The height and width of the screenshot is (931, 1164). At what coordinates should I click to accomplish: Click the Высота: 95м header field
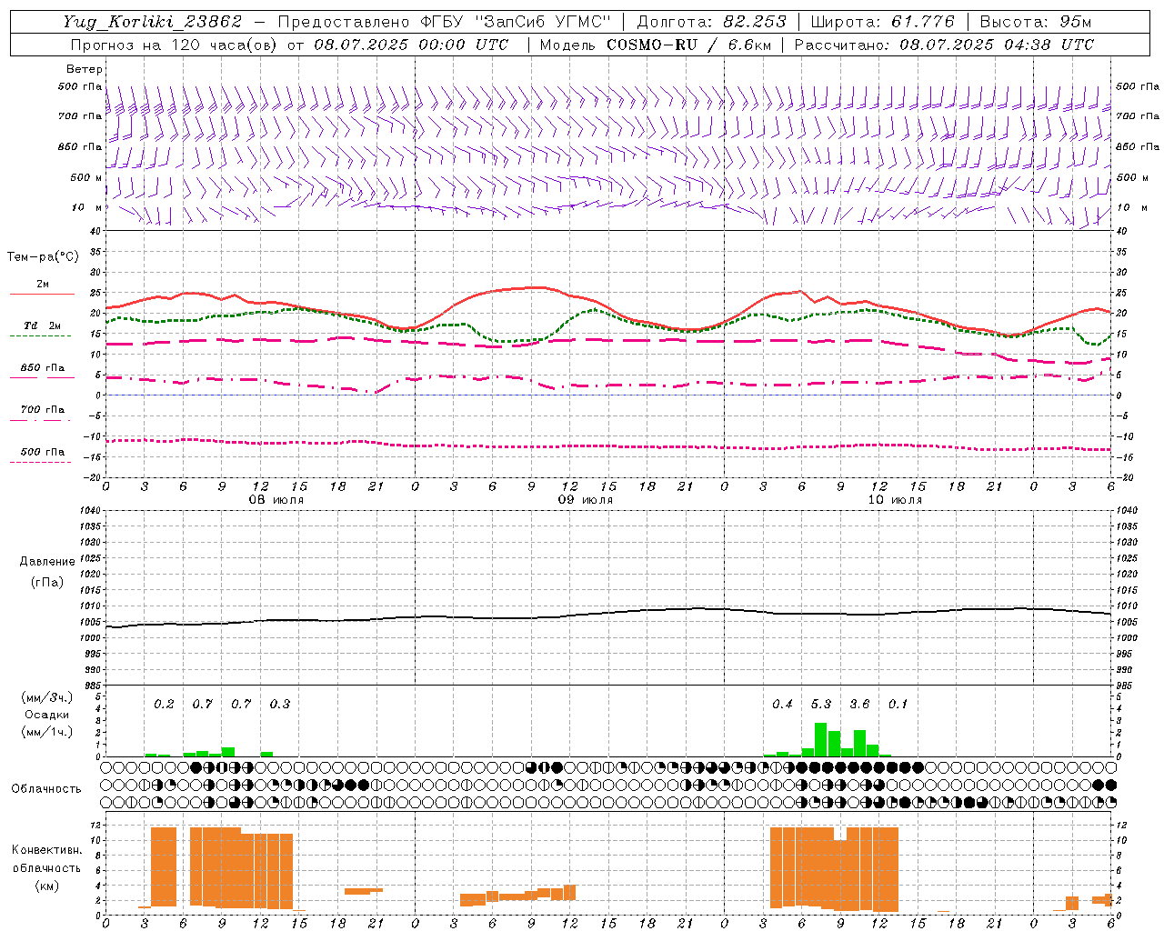1035,22
